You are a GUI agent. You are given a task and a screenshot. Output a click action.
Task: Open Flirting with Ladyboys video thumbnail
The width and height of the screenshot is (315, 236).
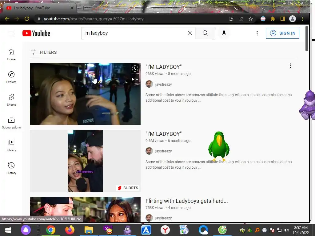point(85,209)
